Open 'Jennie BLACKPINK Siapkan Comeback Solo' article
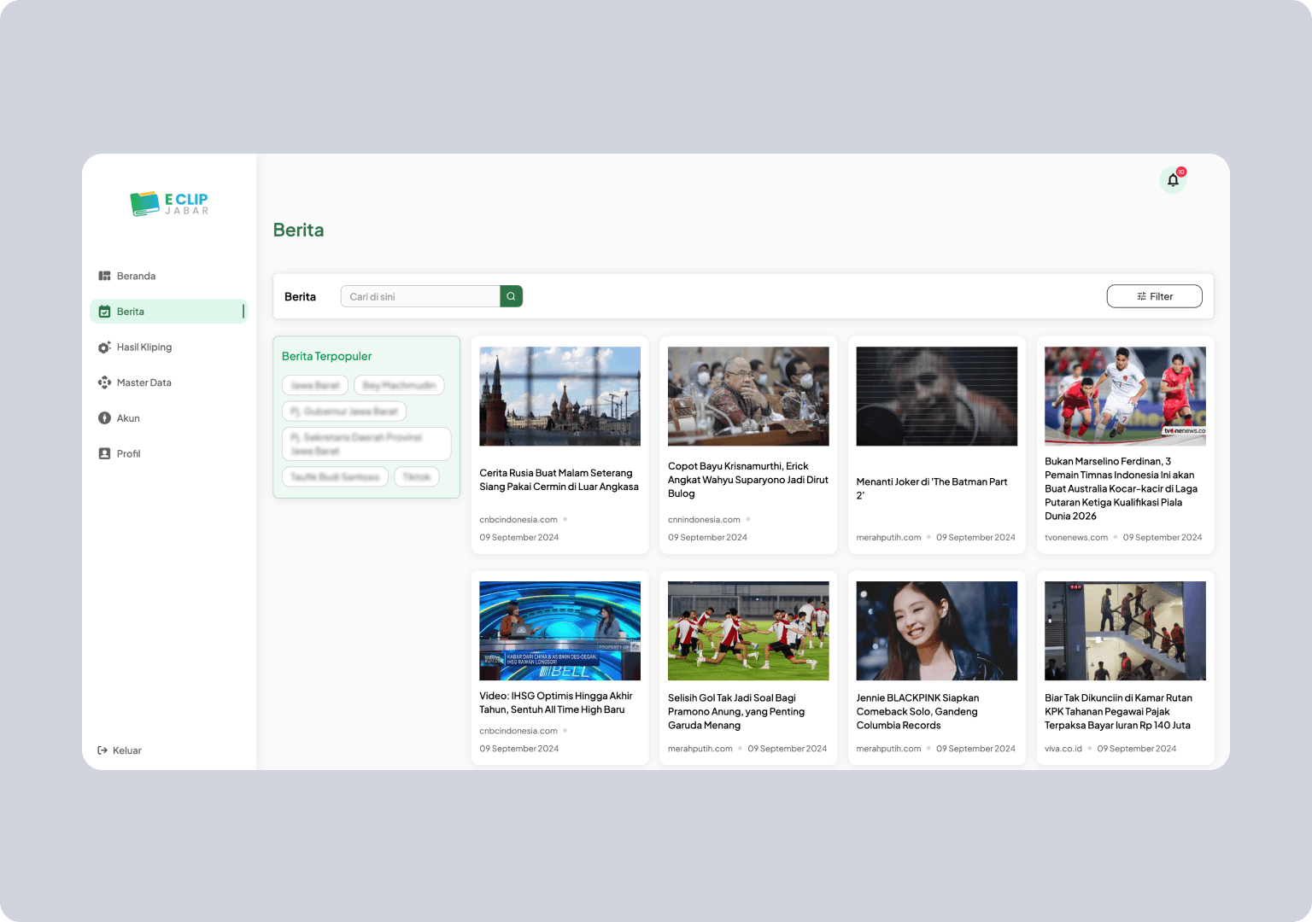 point(917,711)
